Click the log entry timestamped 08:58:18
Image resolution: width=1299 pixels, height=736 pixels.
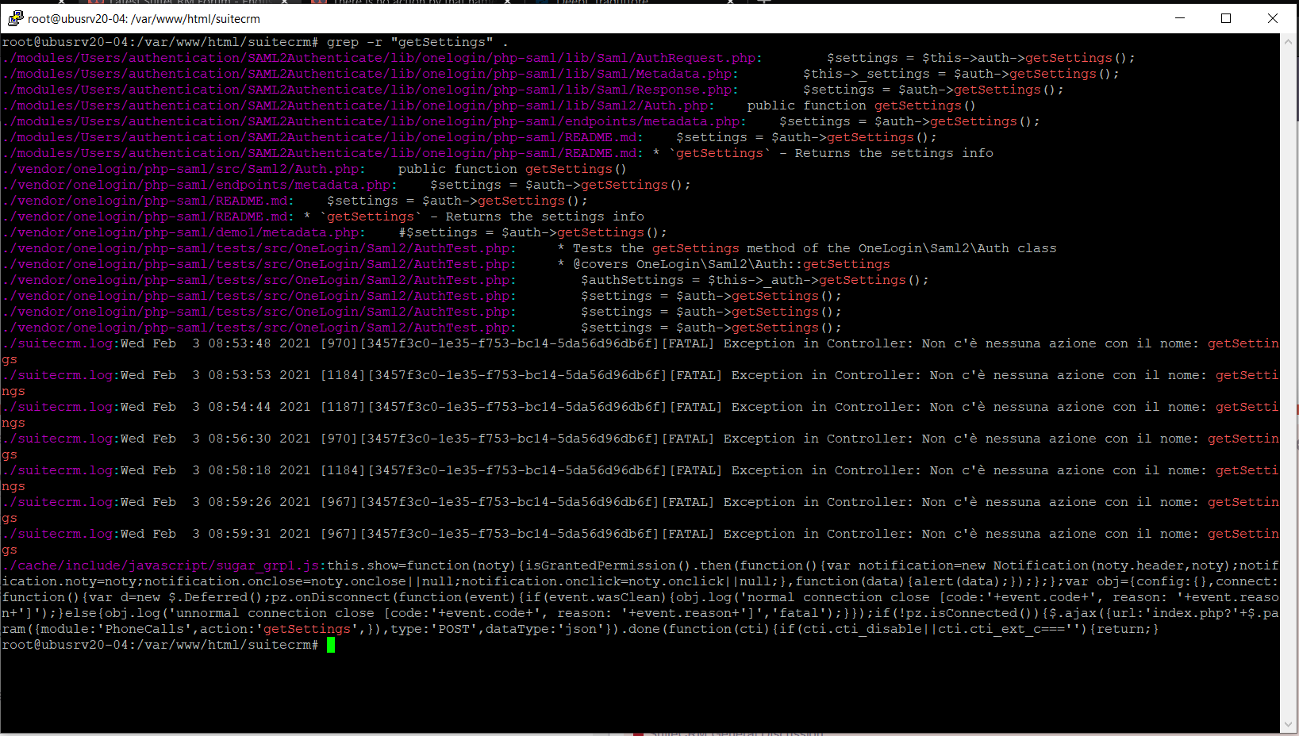[640, 478]
